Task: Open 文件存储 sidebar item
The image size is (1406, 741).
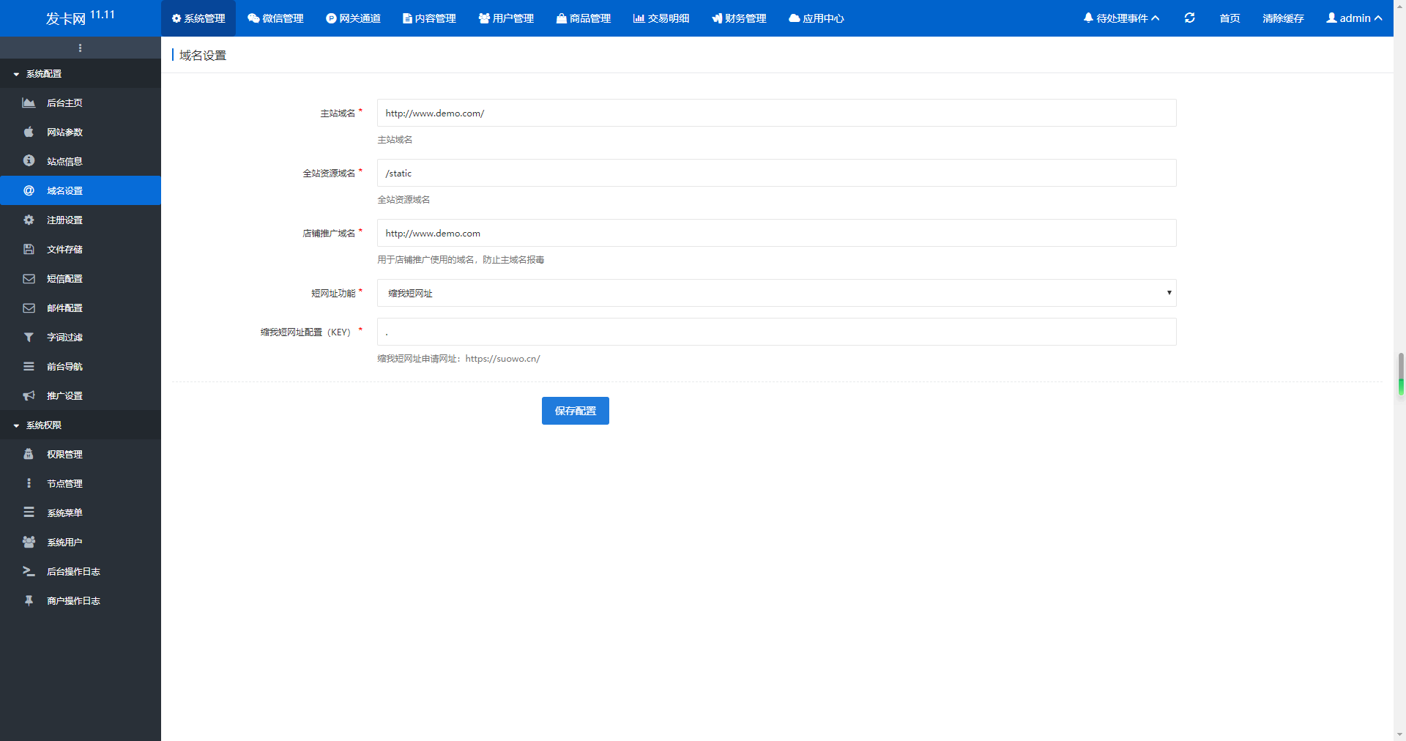Action: pyautogui.click(x=81, y=249)
